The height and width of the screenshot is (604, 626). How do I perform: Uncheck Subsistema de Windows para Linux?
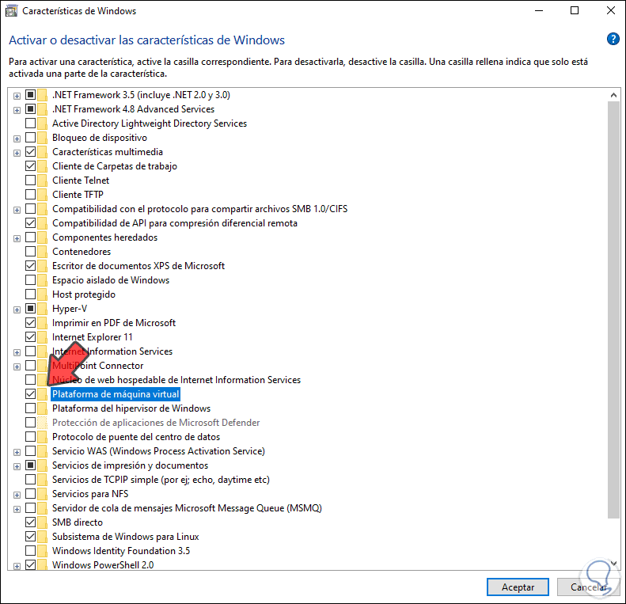coord(30,537)
